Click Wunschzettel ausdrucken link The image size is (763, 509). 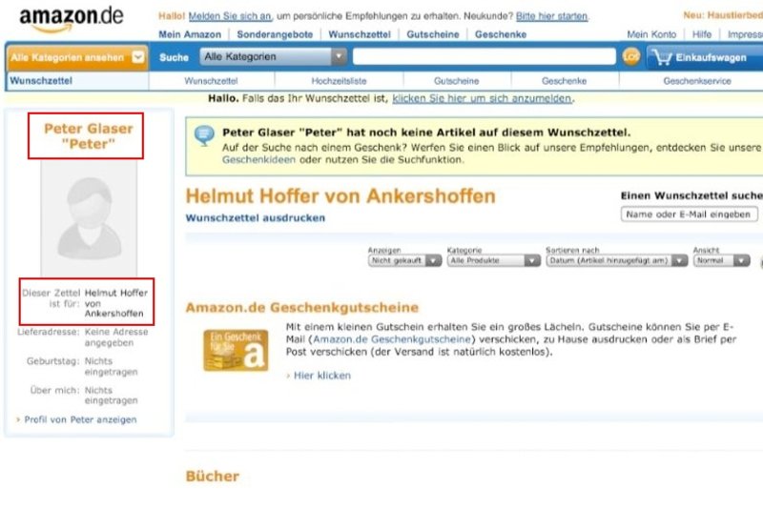tap(256, 217)
